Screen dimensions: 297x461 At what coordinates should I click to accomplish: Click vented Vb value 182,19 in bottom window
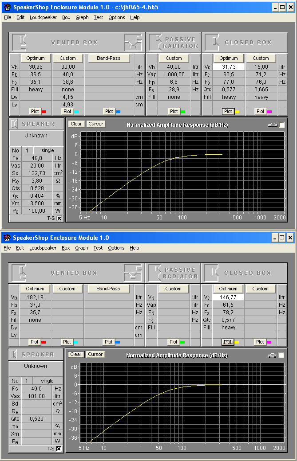click(x=35, y=297)
